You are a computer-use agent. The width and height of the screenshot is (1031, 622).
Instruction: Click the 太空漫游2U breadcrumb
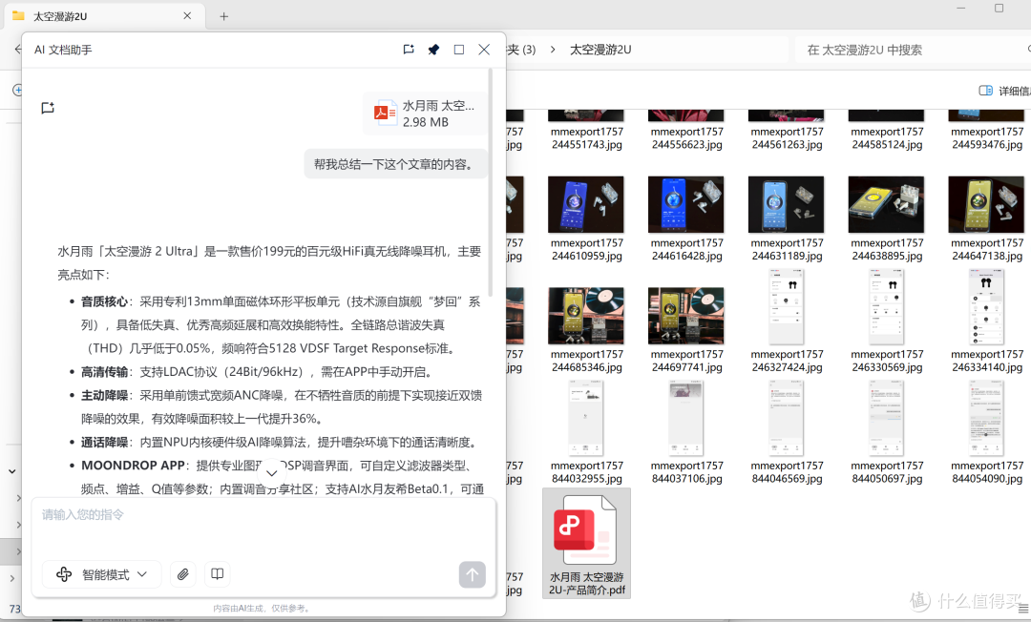600,50
